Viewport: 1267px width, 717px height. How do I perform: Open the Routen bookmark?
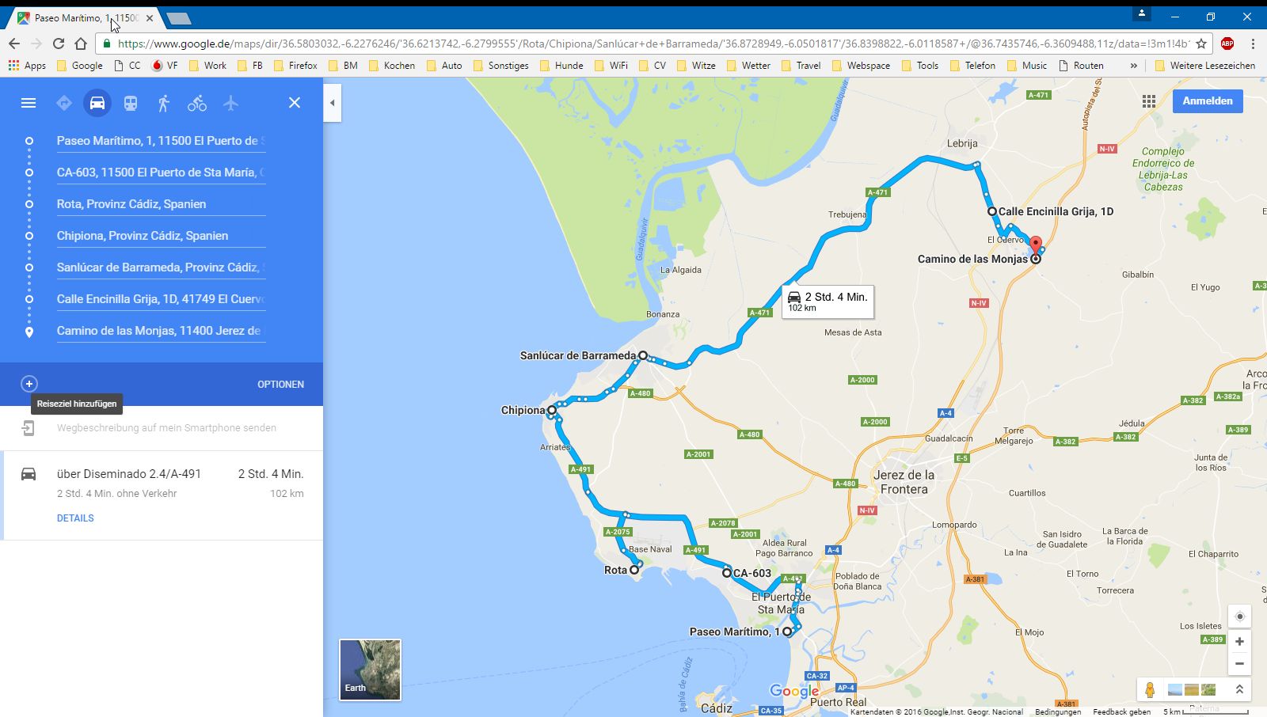(x=1081, y=66)
